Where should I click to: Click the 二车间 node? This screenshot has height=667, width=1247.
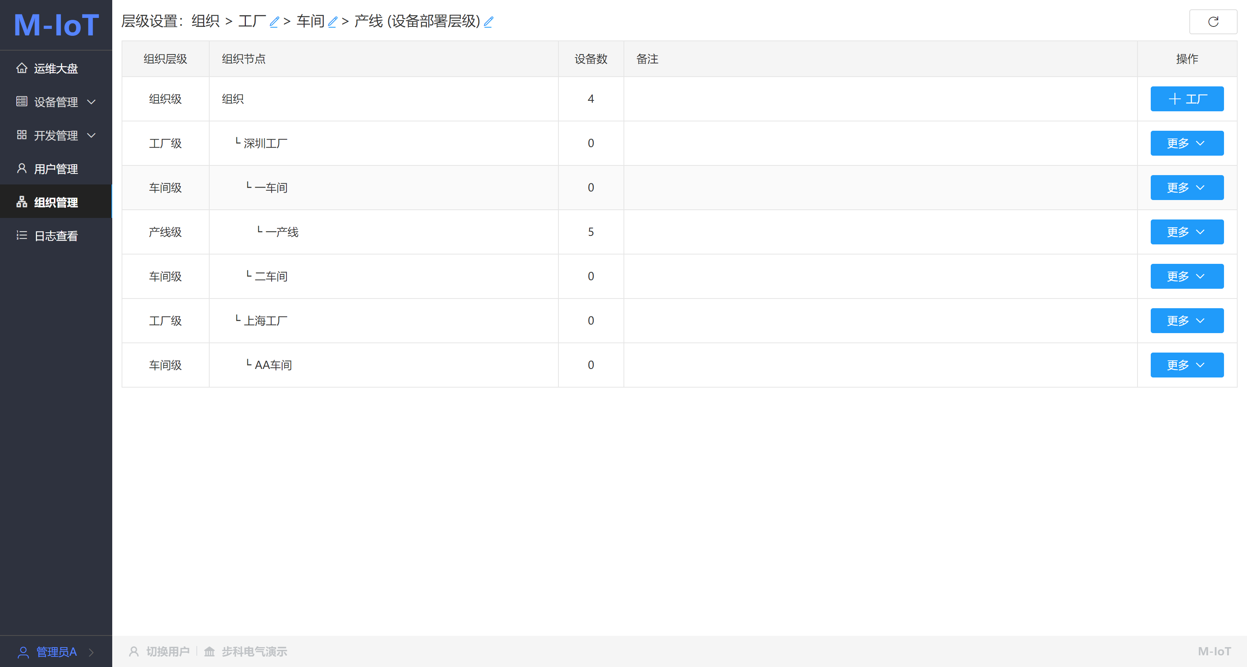271,276
